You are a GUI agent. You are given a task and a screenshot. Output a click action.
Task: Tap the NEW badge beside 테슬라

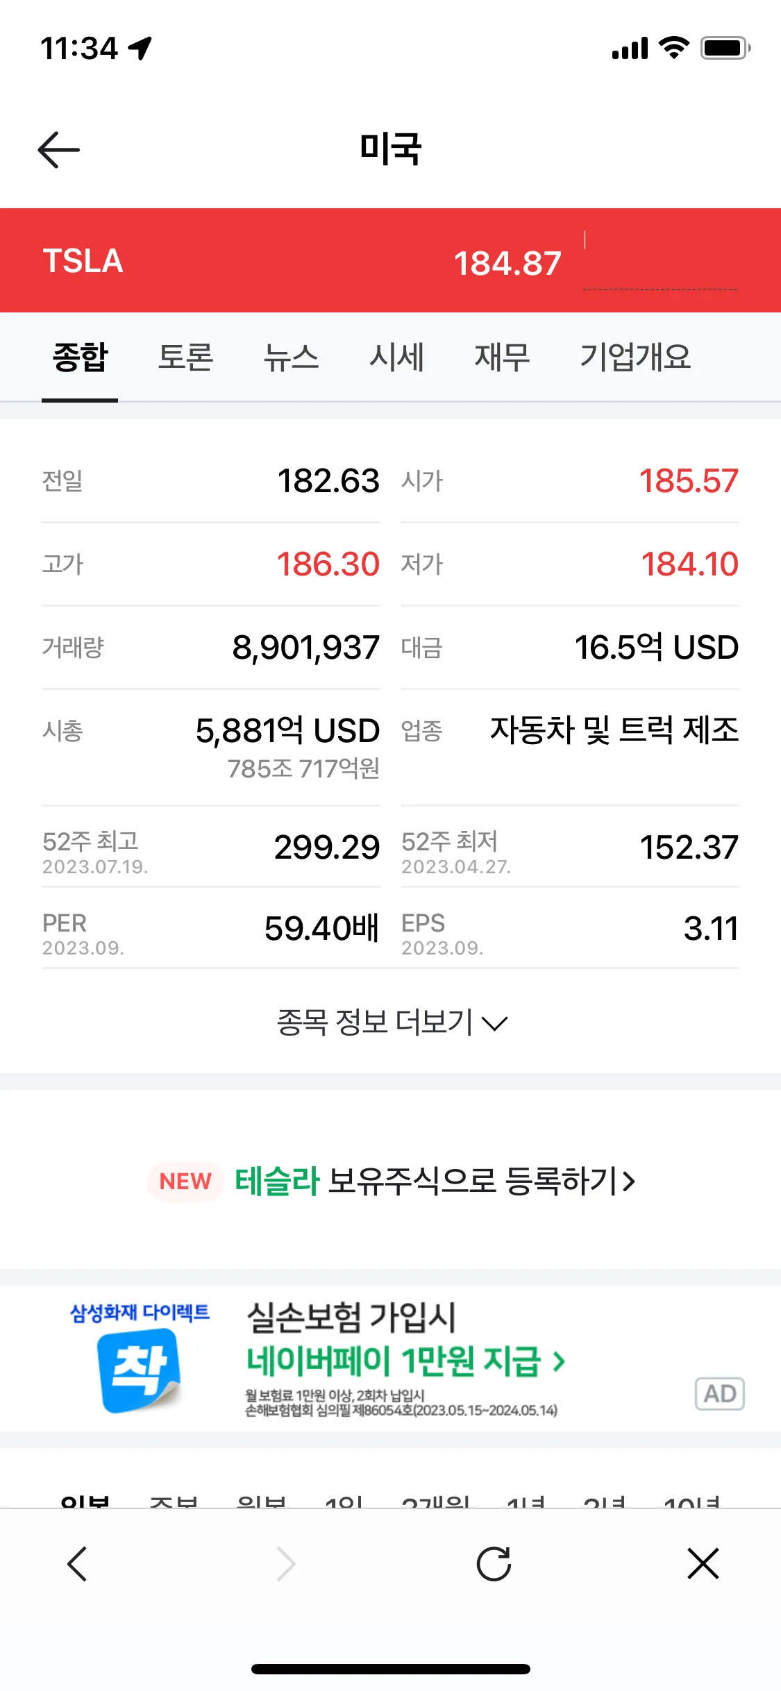pos(185,1181)
